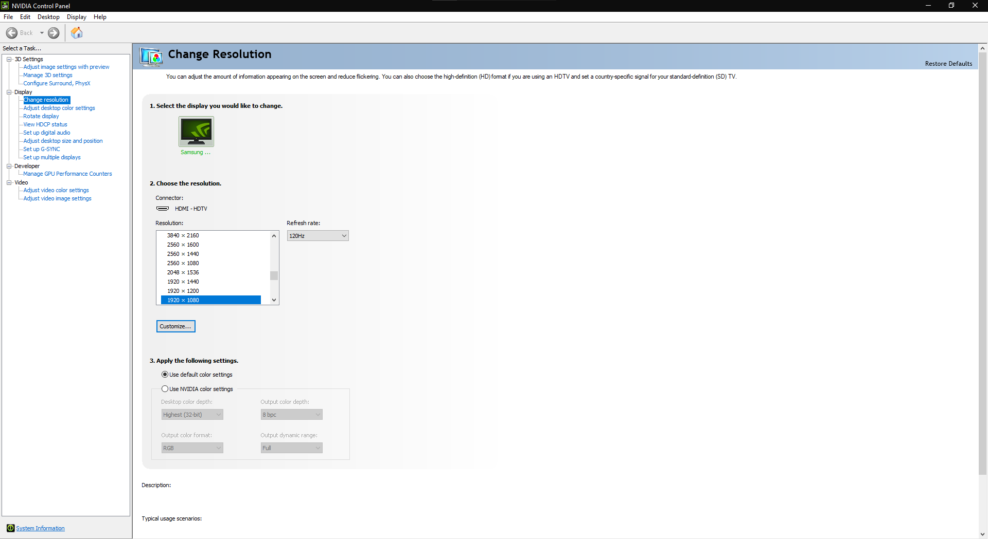Open the Desktop menu
The image size is (988, 539).
[48, 16]
